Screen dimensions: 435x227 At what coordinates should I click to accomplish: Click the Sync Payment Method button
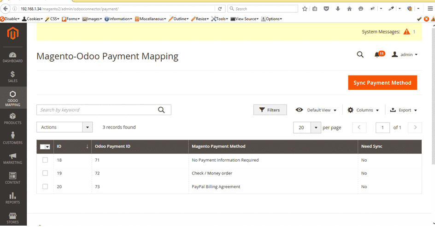tap(382, 82)
